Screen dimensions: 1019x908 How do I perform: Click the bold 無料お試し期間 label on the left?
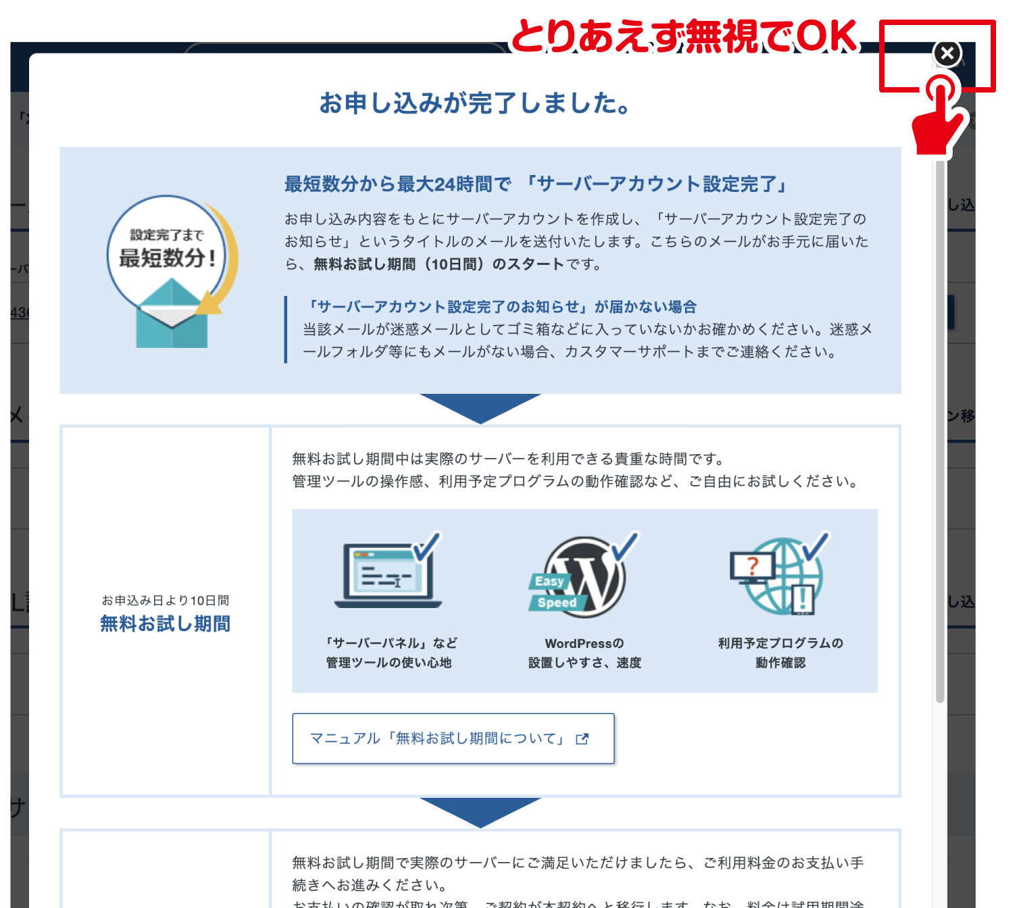[165, 624]
